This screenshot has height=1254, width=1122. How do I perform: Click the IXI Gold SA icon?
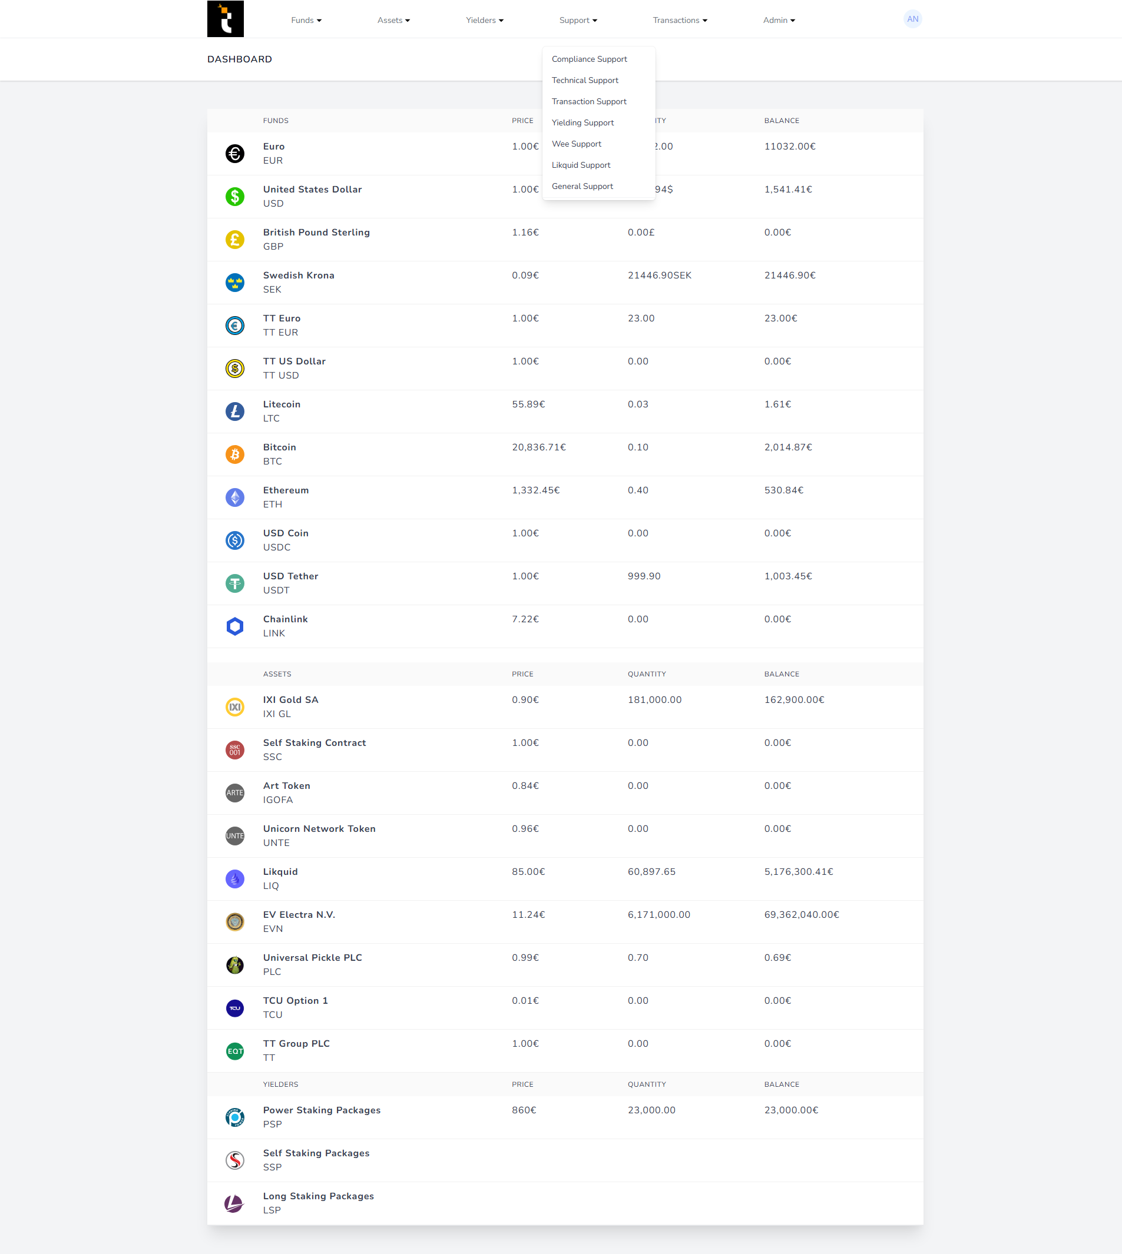235,708
